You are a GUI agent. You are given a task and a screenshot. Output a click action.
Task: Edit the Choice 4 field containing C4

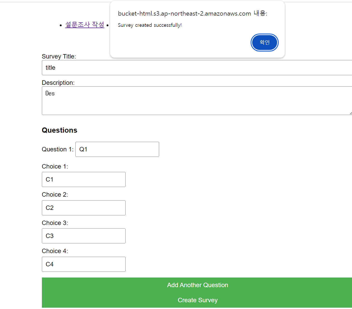tap(84, 264)
